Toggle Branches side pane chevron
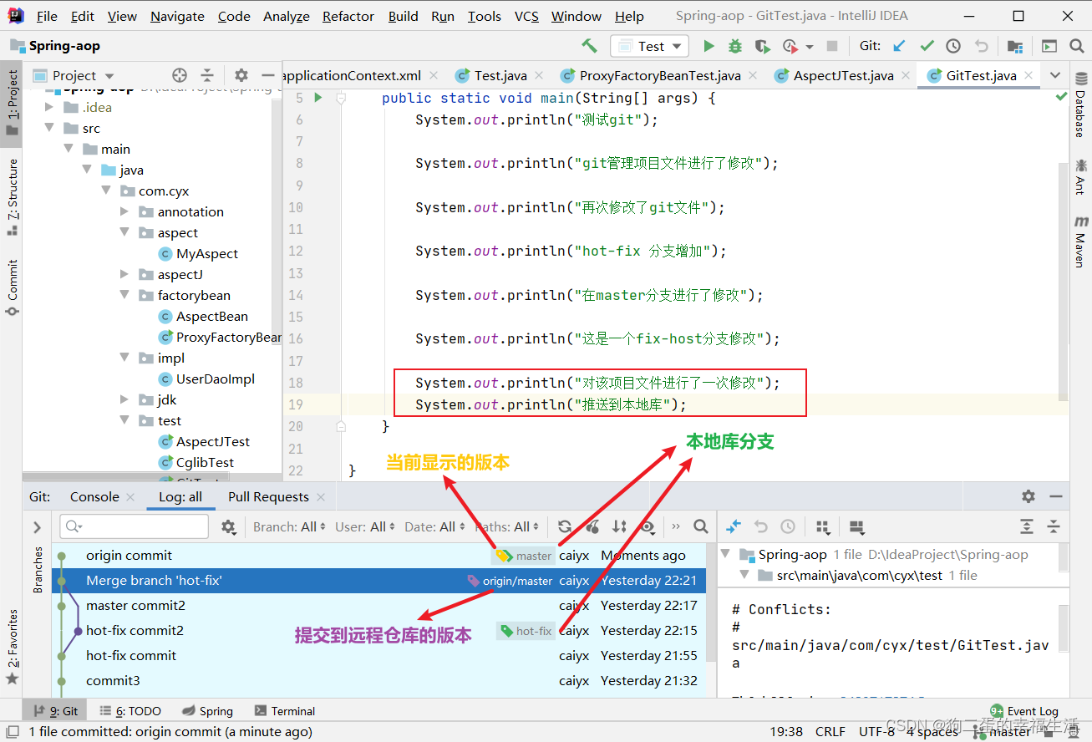This screenshot has height=742, width=1092. coord(38,526)
